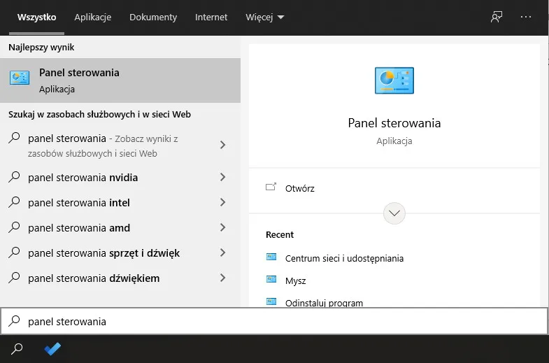This screenshot has height=363, width=549.
Task: Click the feedback icon in the top bar
Action: [497, 17]
